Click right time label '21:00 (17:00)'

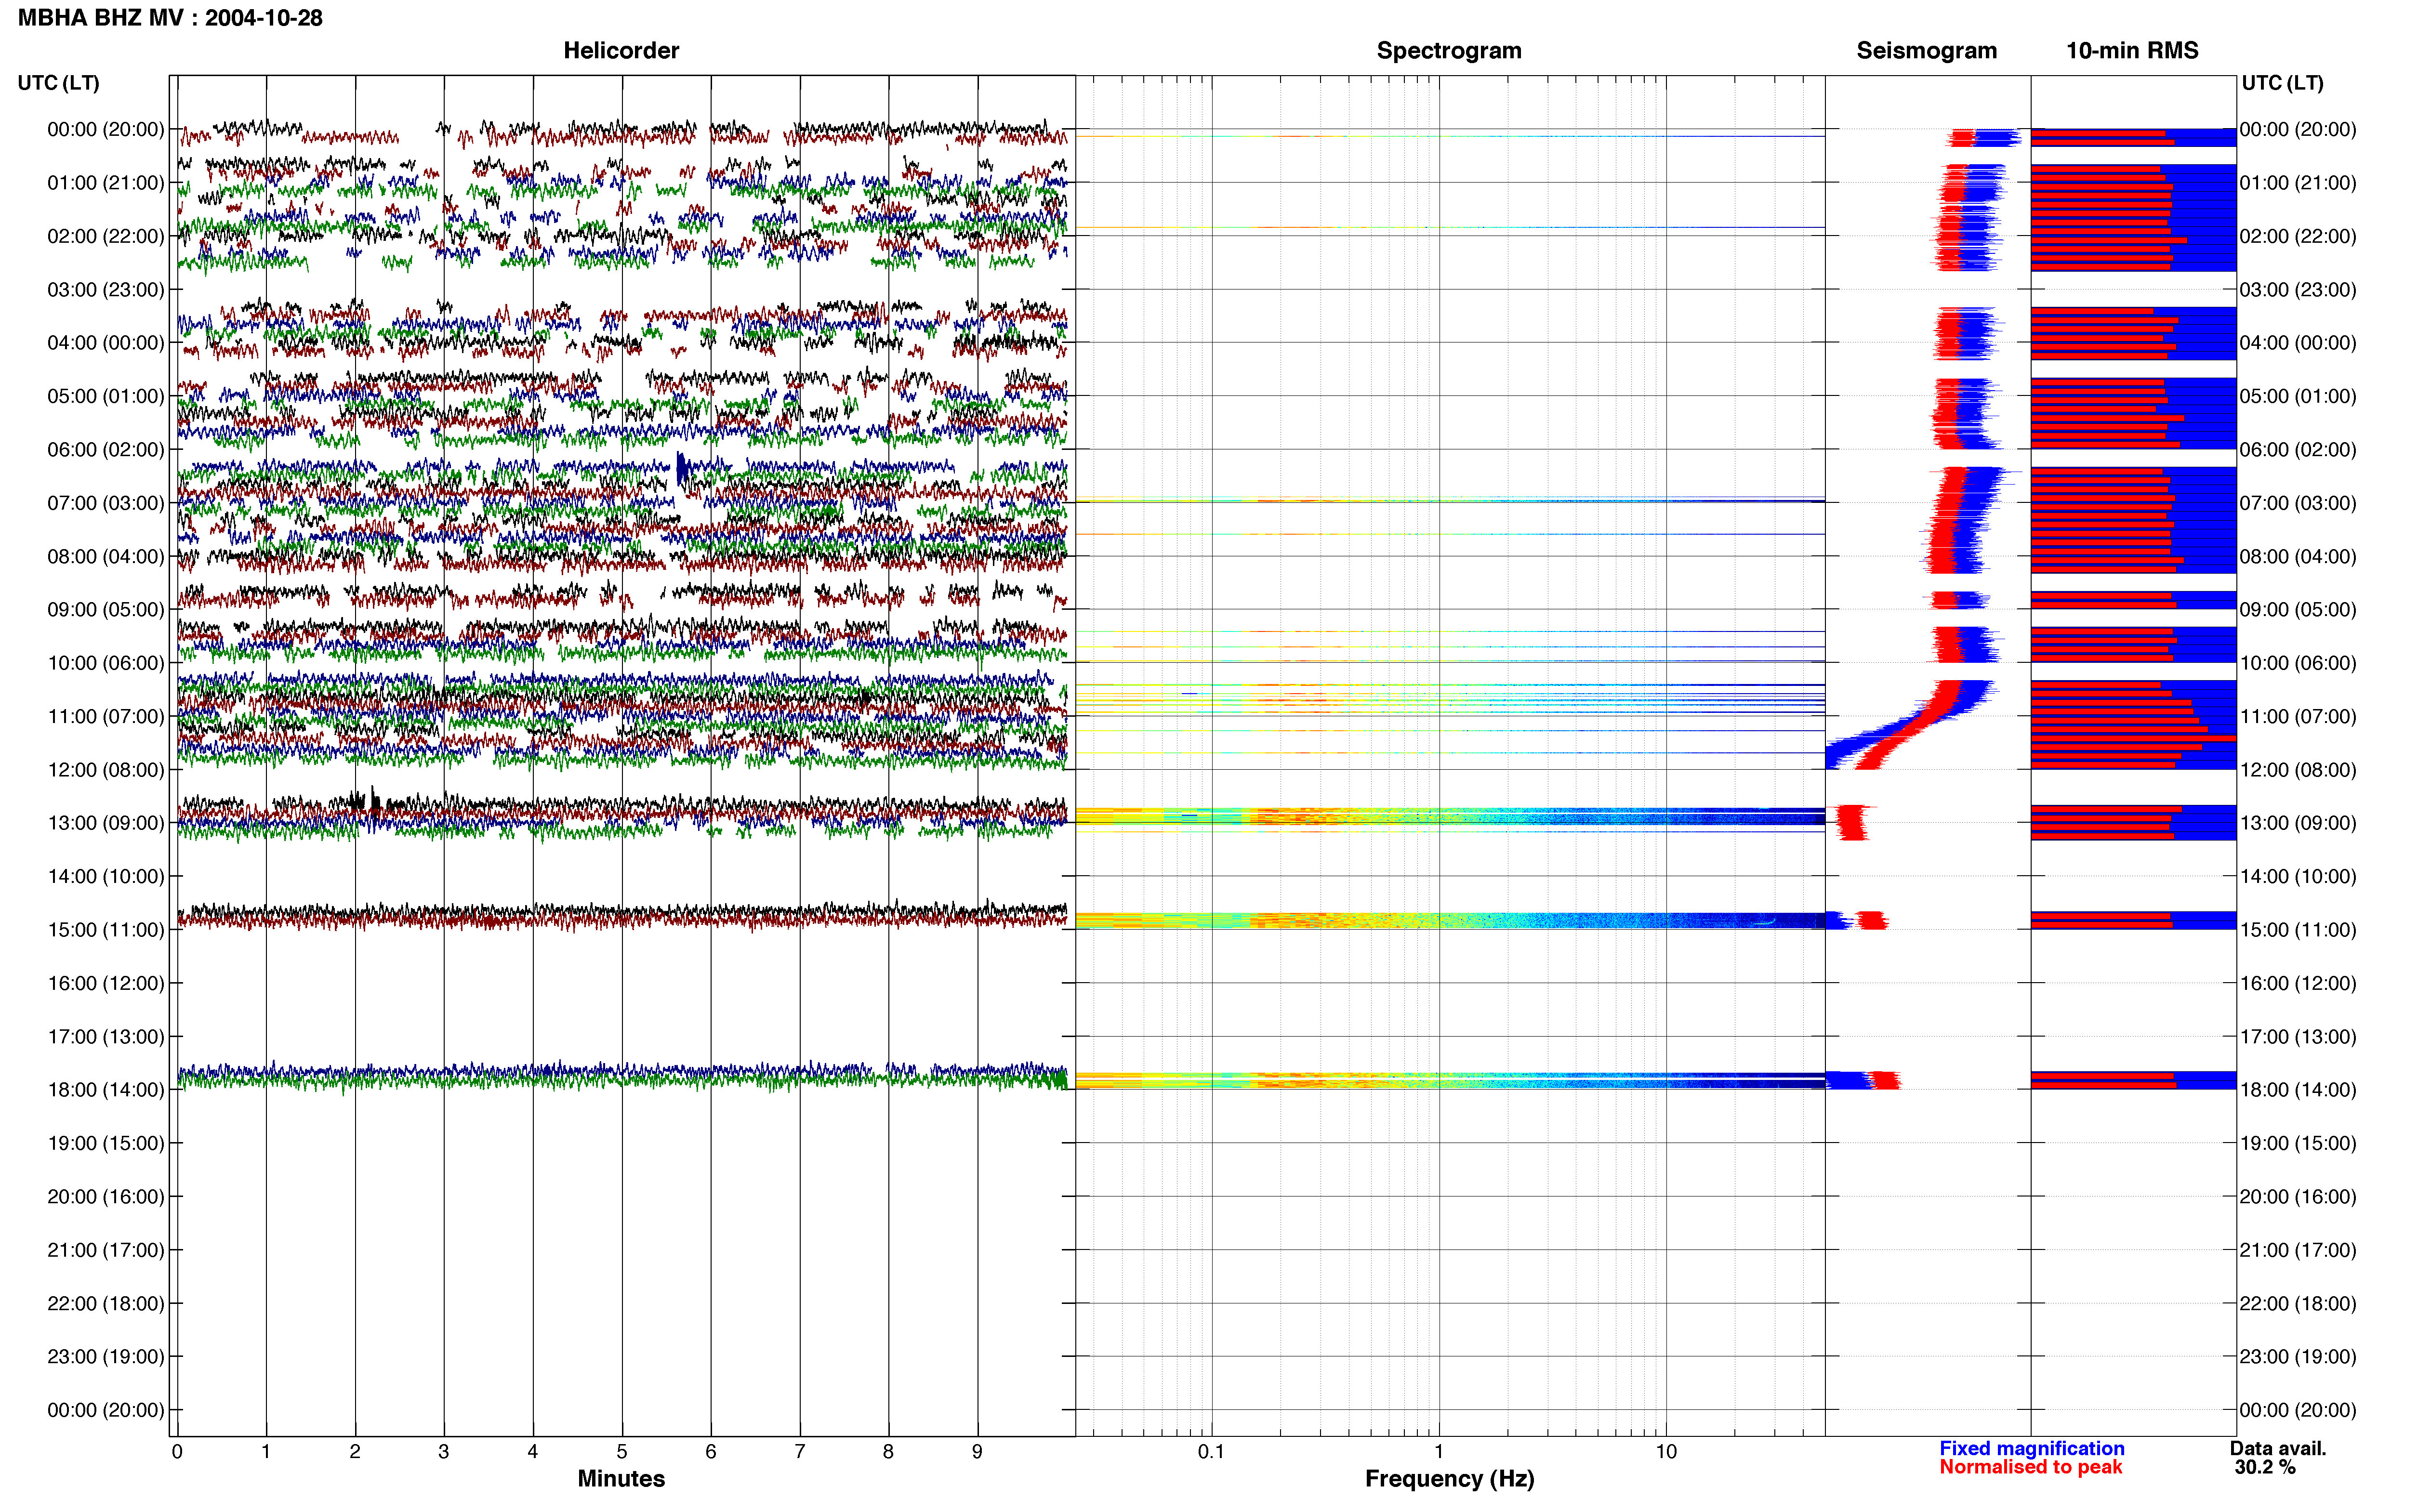tap(2298, 1250)
